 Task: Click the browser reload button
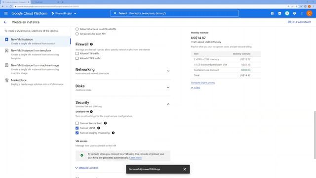click(11, 6)
